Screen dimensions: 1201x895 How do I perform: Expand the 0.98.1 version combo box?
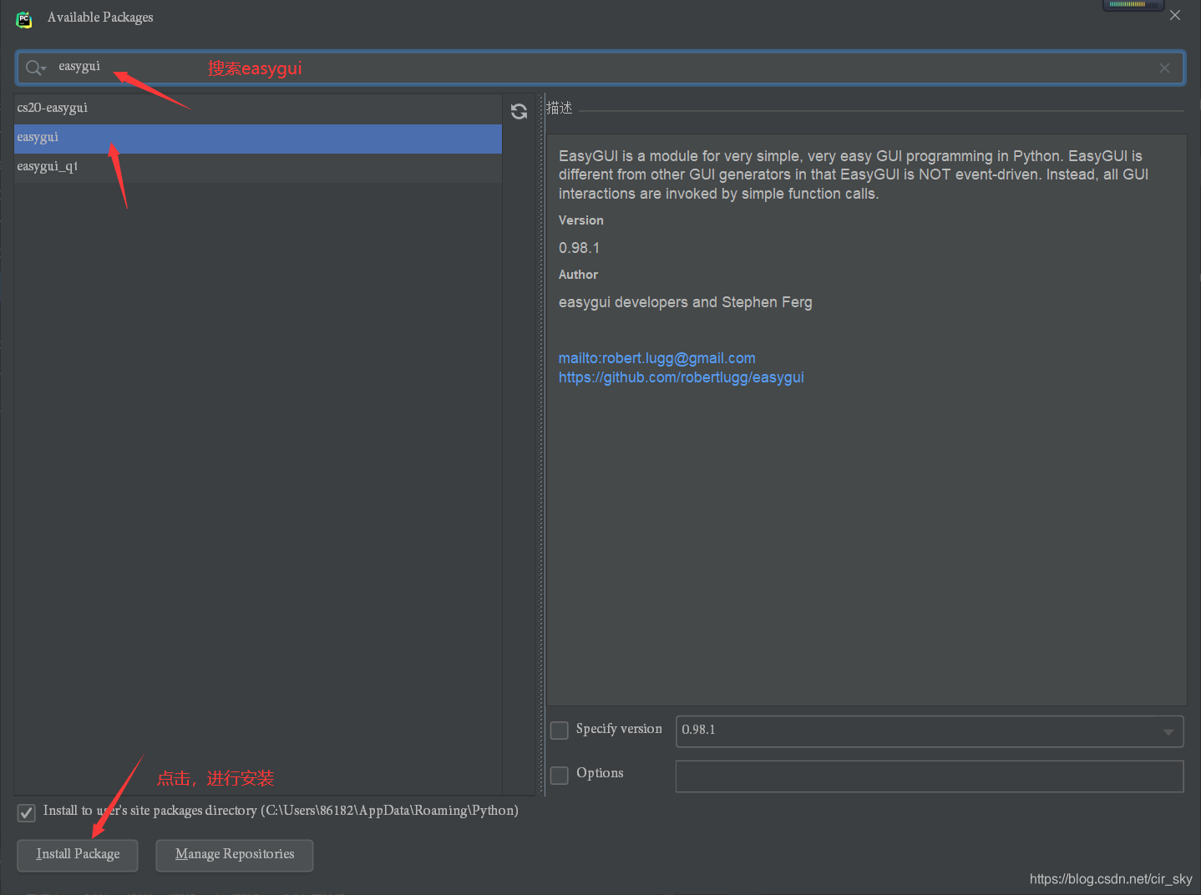pos(1169,731)
